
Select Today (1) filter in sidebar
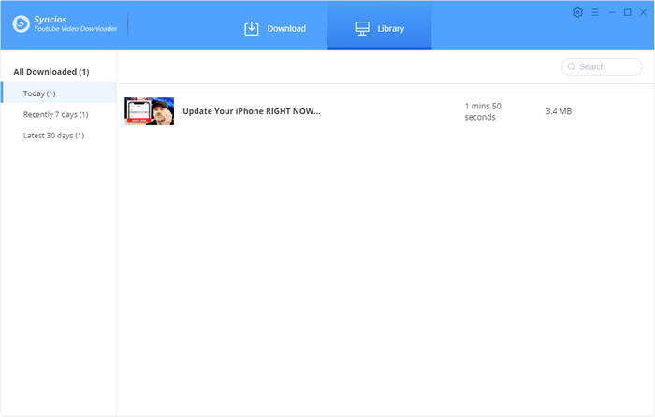pyautogui.click(x=39, y=93)
